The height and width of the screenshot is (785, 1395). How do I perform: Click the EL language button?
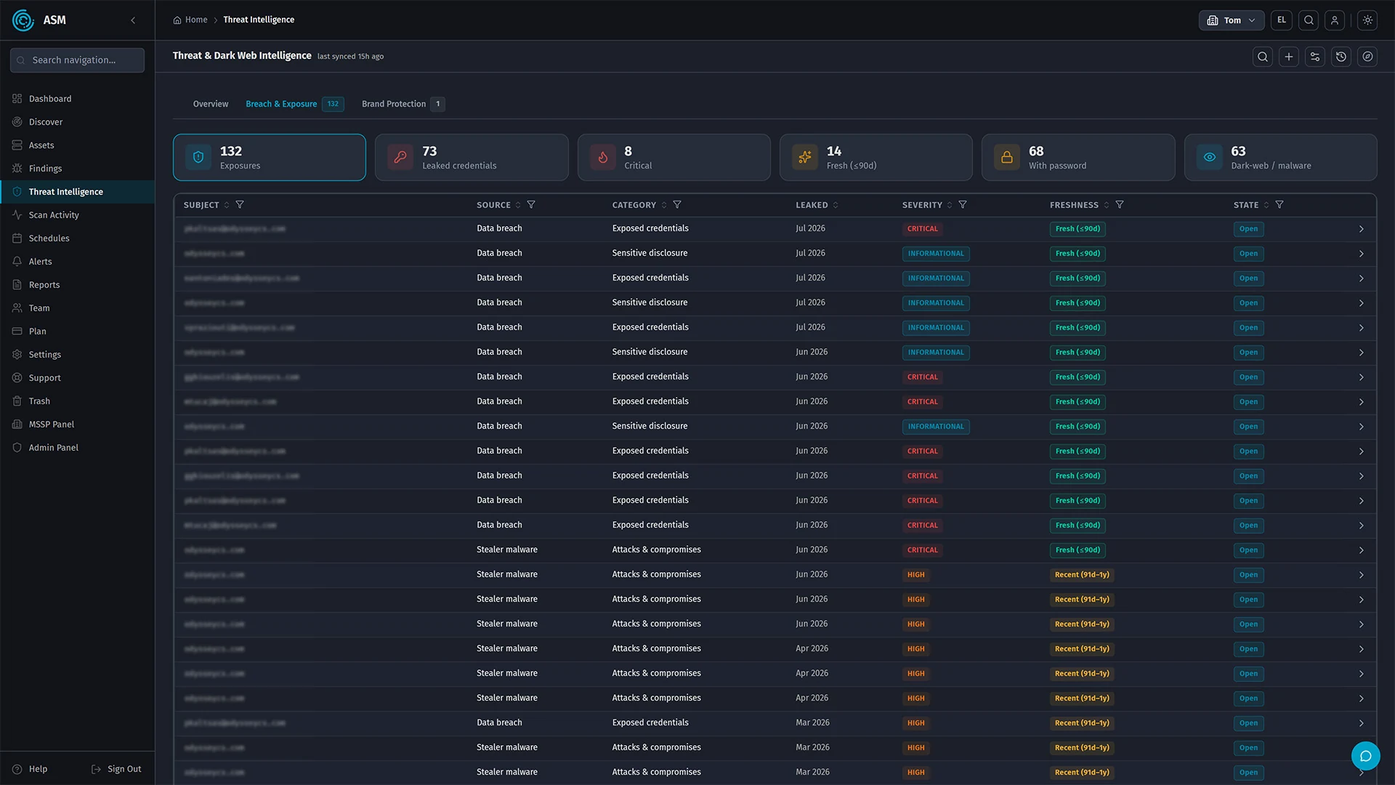(x=1282, y=20)
